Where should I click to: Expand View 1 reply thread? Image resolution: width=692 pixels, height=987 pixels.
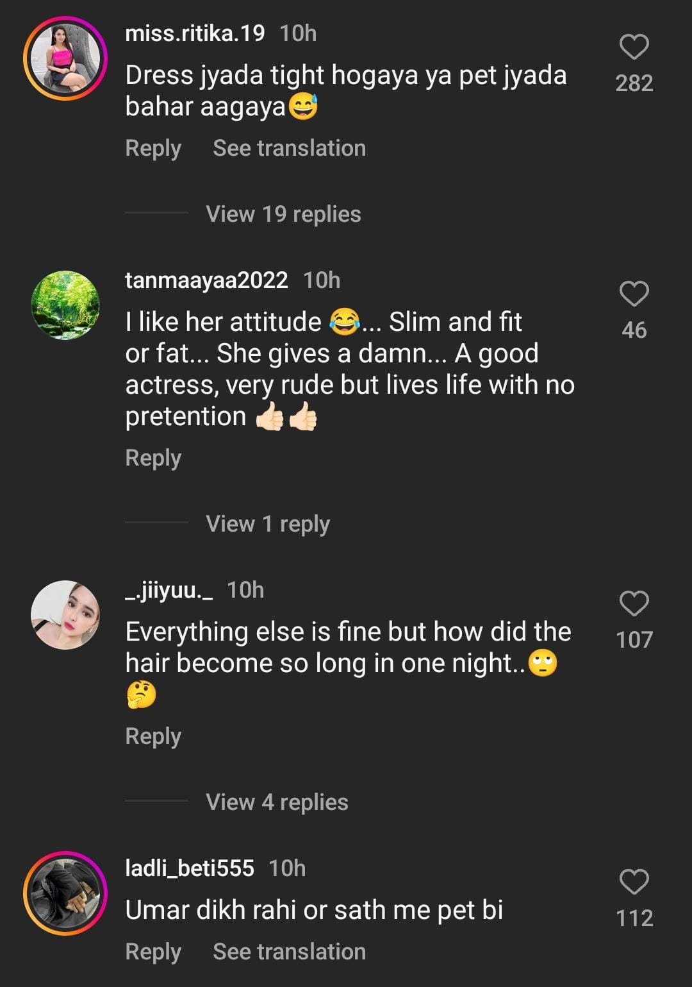point(268,524)
